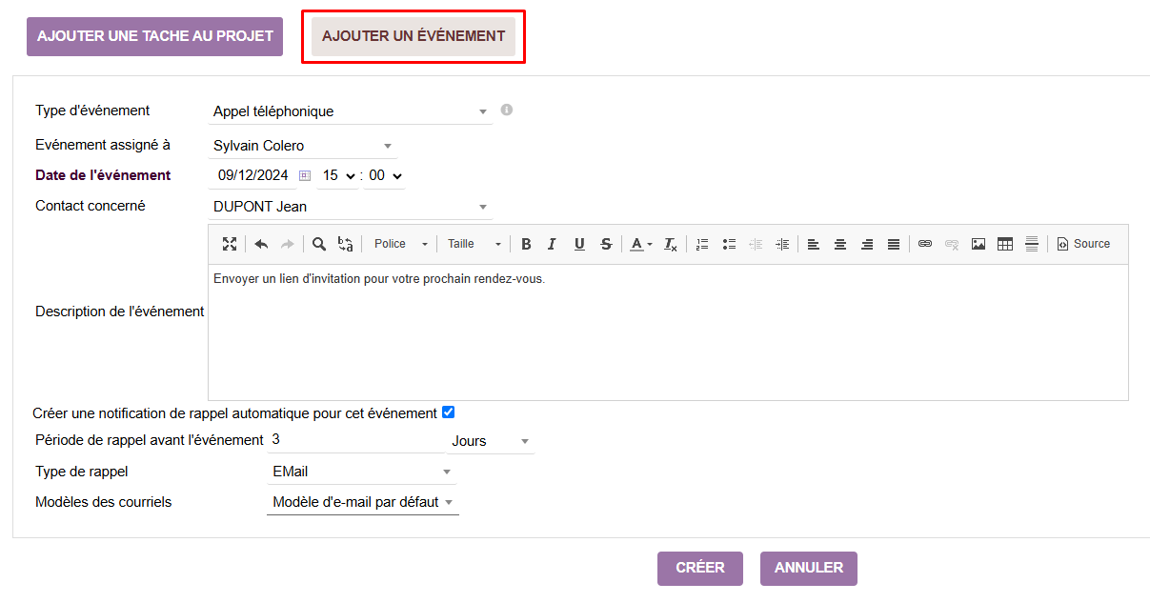
Task: Switch editor to Source view
Action: click(1083, 244)
